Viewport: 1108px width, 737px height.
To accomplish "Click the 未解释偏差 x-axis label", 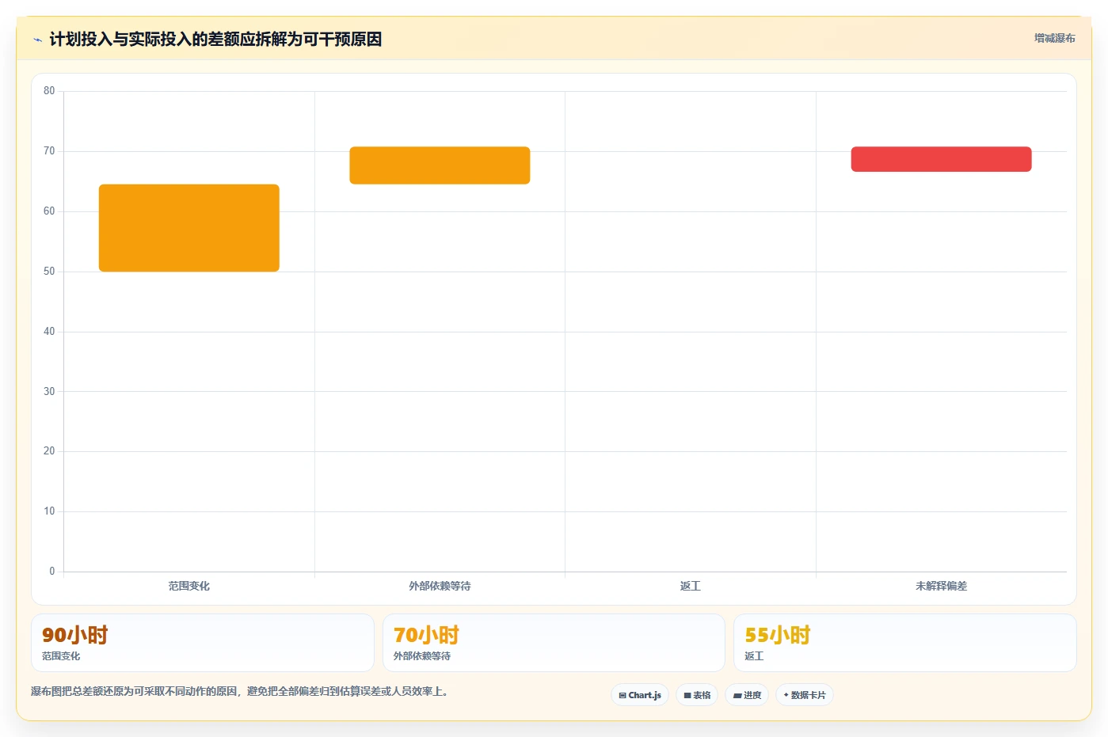I will pyautogui.click(x=941, y=586).
